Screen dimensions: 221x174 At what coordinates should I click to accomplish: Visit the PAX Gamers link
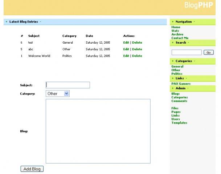point(181,84)
